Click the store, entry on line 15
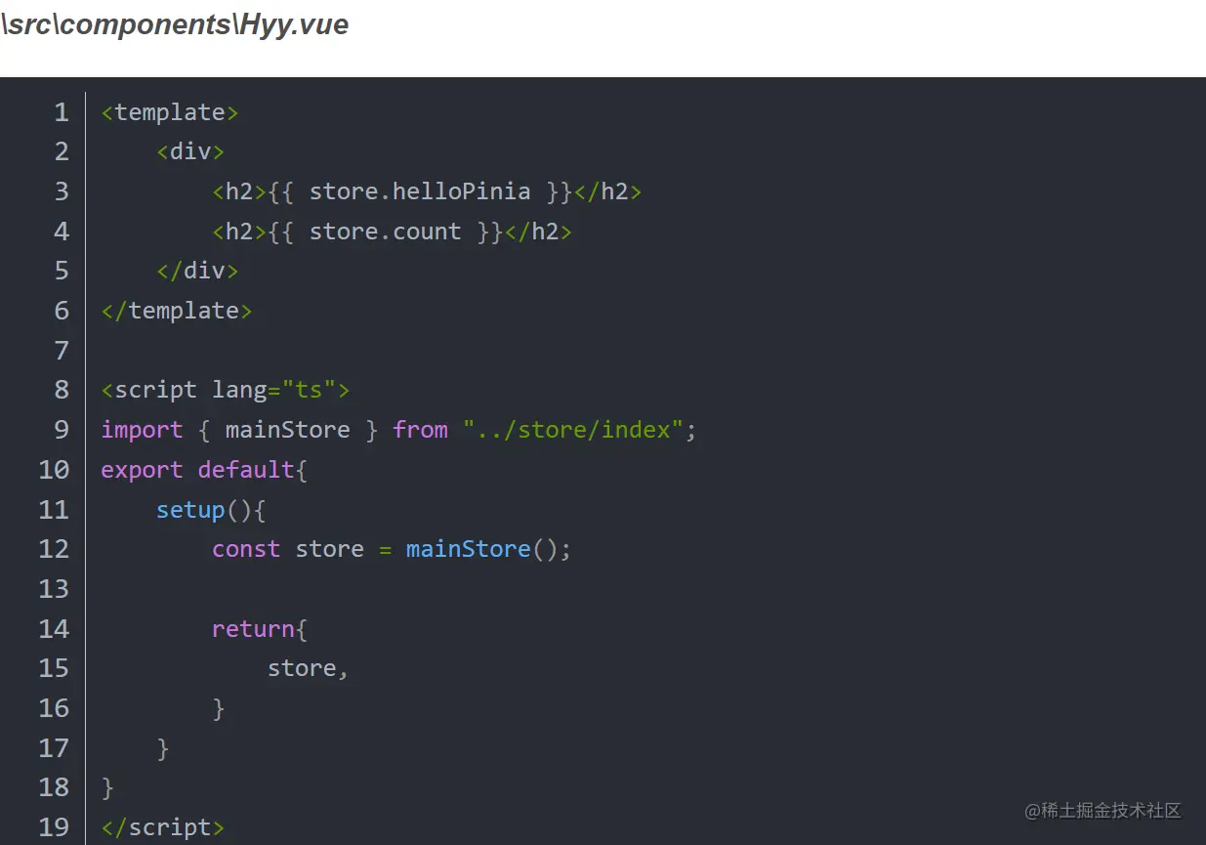 (308, 668)
